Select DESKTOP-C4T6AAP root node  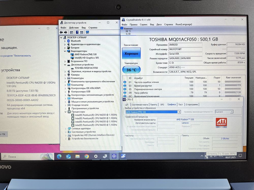tap(77, 37)
